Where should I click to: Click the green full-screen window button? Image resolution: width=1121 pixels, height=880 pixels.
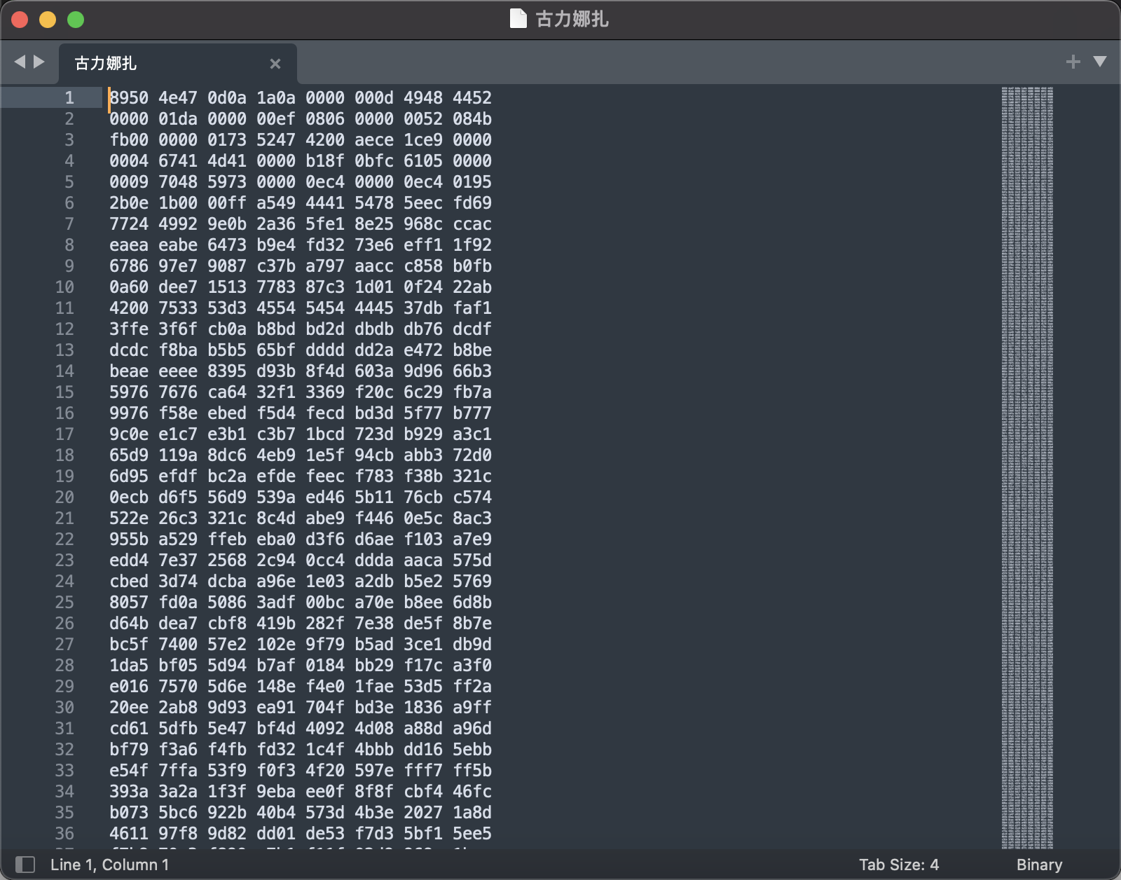(76, 20)
